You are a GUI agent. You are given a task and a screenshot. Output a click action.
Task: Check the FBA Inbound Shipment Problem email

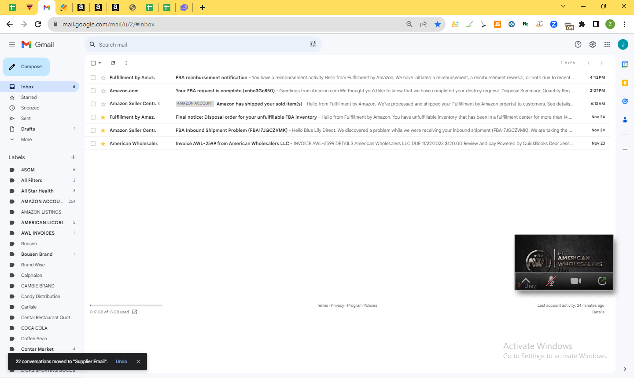tap(93, 131)
